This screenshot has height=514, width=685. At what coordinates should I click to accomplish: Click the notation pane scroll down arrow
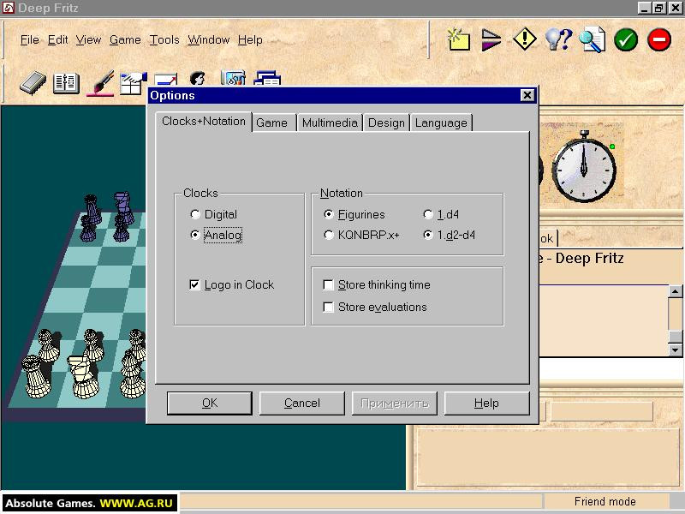pos(676,350)
